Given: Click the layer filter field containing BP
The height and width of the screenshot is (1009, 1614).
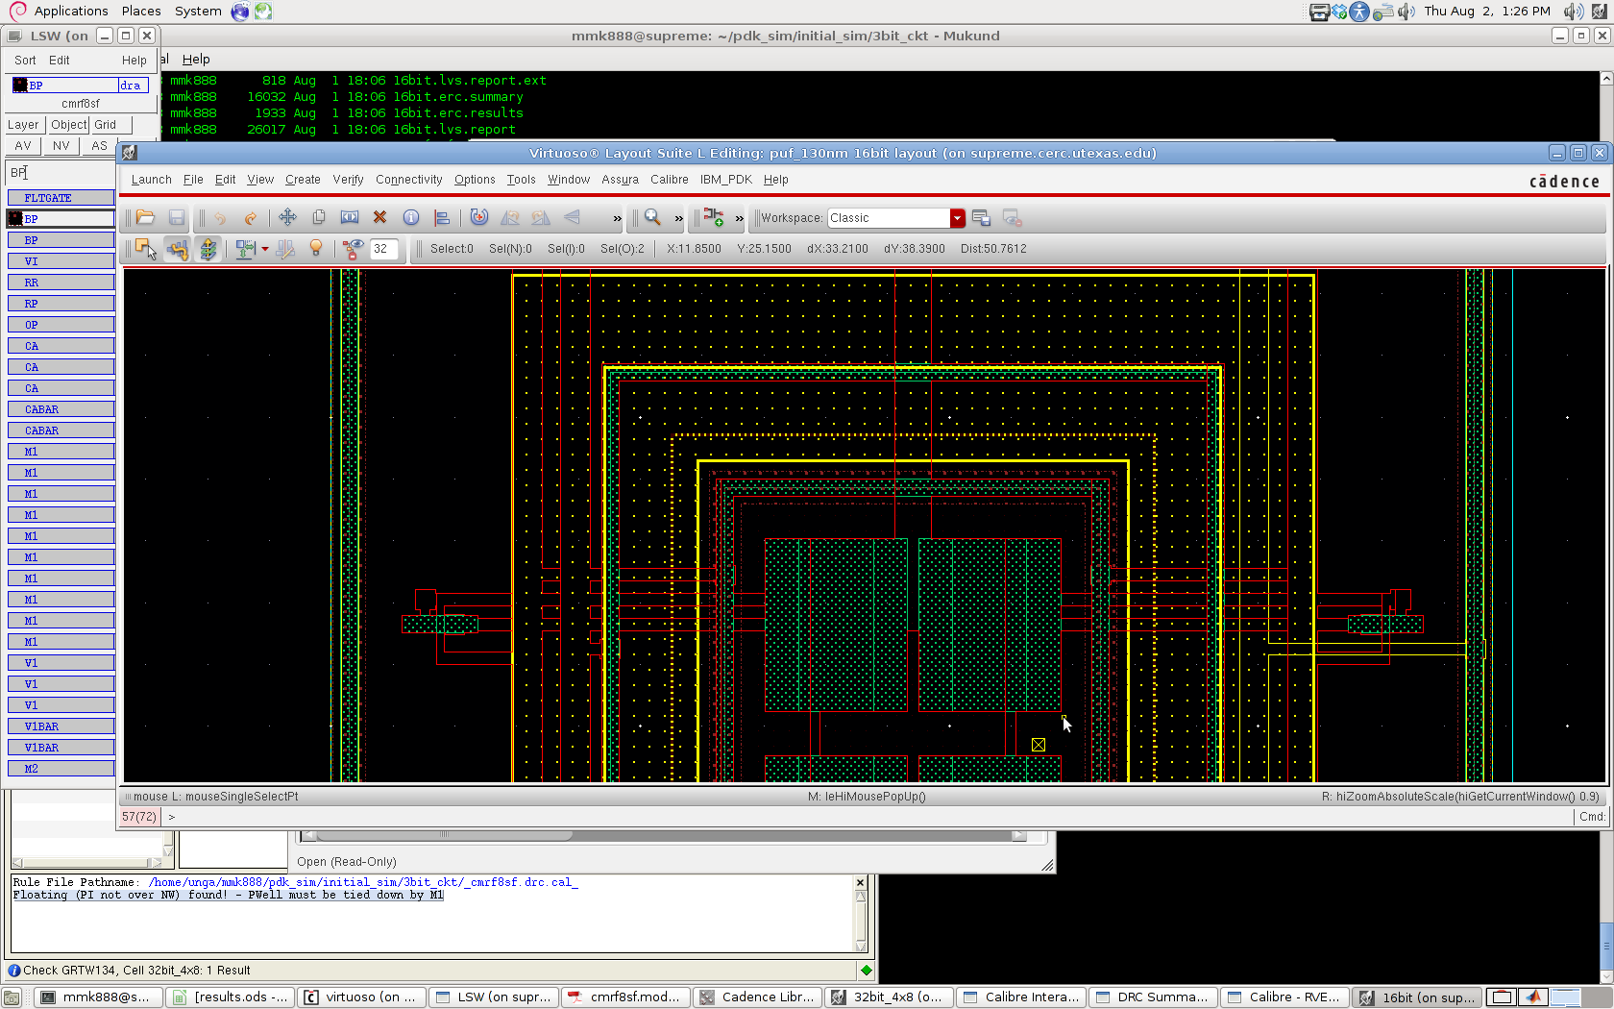Looking at the screenshot, I should pyautogui.click(x=61, y=173).
